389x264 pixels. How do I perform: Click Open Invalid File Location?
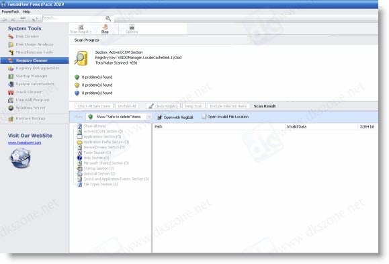[225, 117]
